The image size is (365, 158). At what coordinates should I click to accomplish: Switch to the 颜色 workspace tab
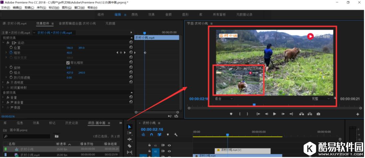point(135,15)
